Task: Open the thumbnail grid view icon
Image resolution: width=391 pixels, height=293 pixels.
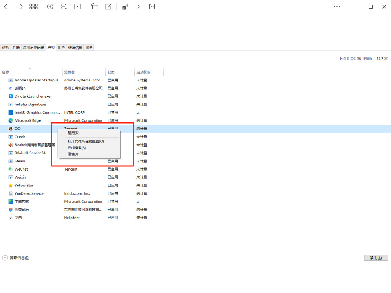Action: point(33,7)
